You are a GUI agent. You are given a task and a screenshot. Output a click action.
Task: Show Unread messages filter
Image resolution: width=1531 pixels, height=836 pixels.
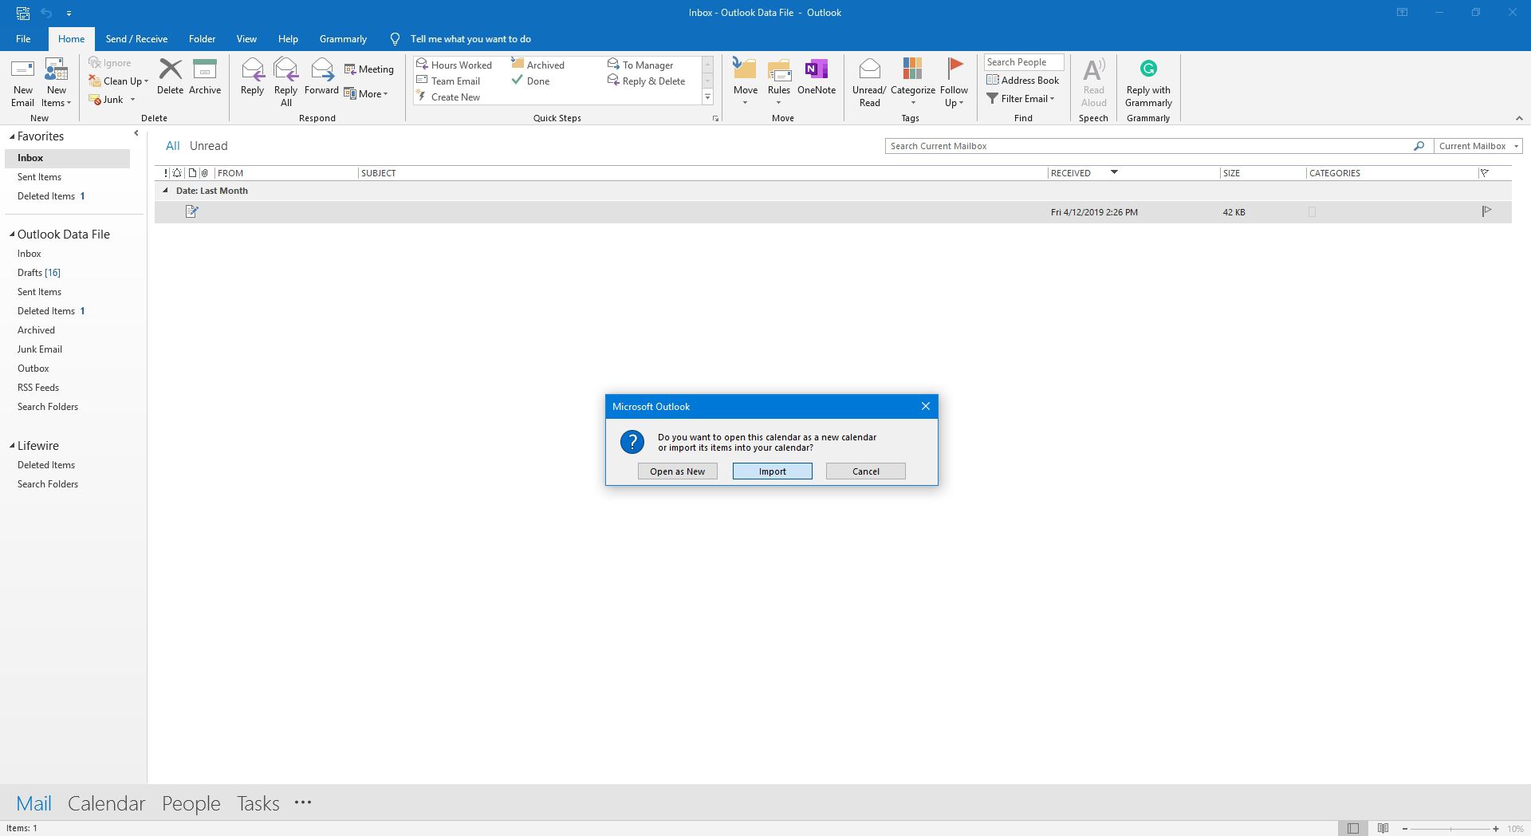(208, 146)
